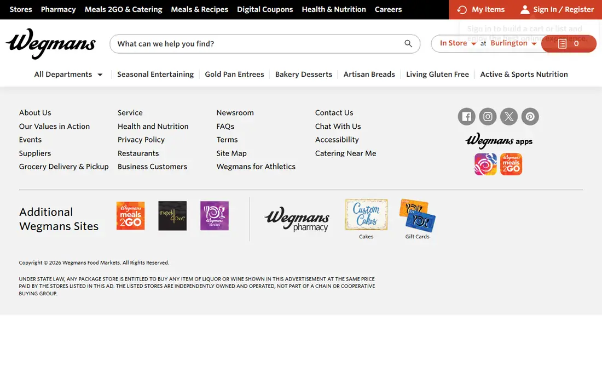The width and height of the screenshot is (602, 377).
Task: Click the search magnifier icon
Action: pos(408,44)
